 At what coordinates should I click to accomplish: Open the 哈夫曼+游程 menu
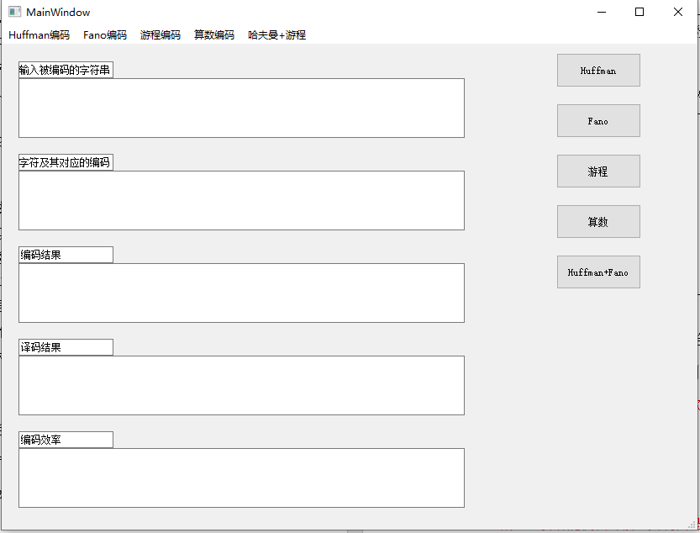point(276,34)
